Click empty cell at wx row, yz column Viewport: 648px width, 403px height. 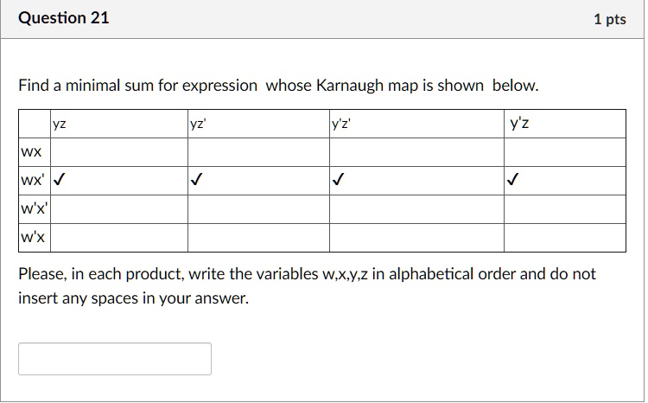[x=119, y=152]
